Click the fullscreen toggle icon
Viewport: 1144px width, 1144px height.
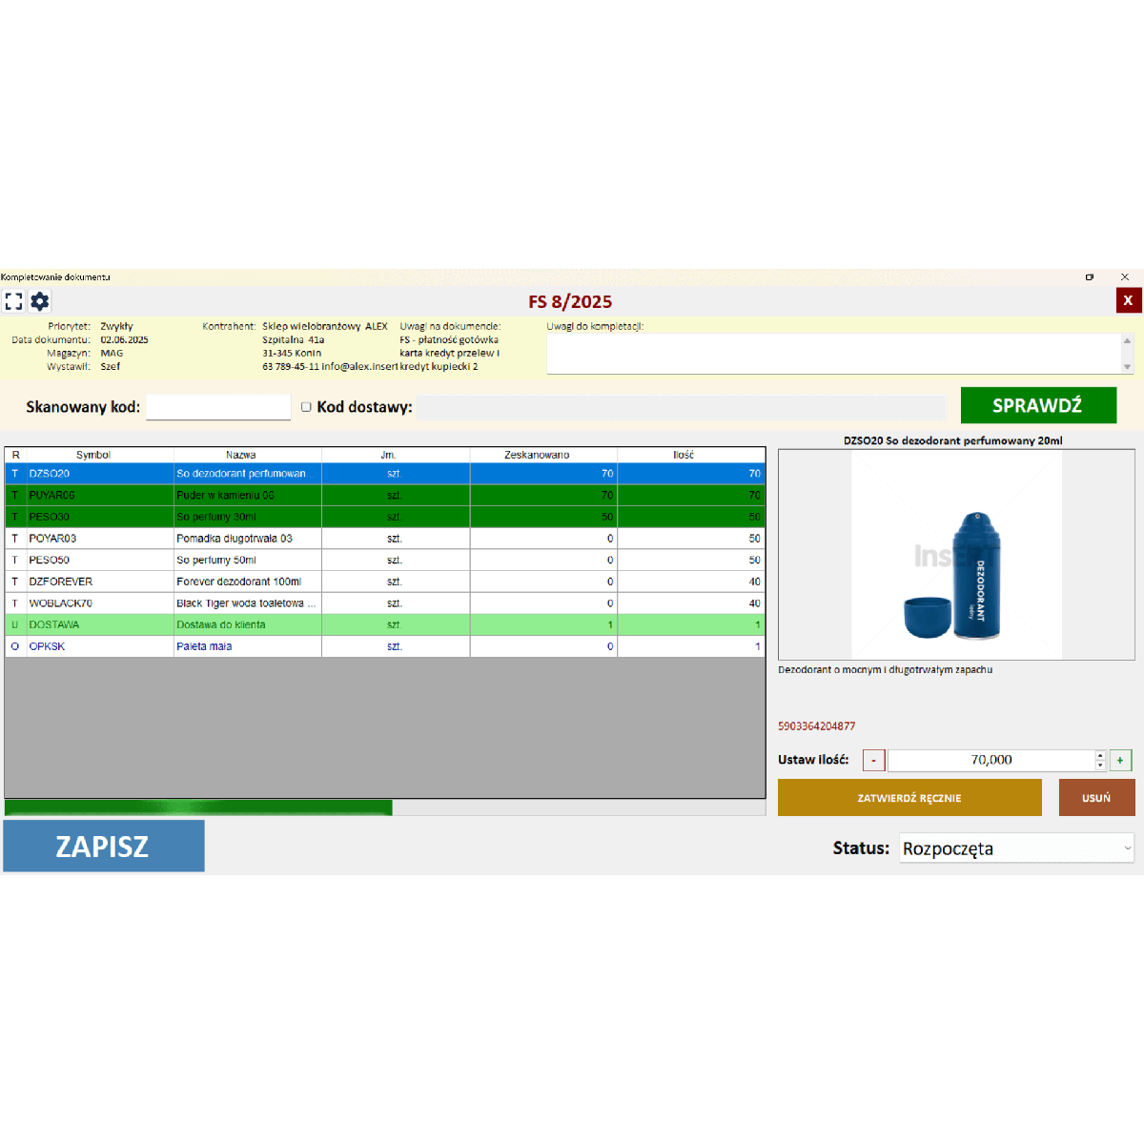[x=13, y=301]
